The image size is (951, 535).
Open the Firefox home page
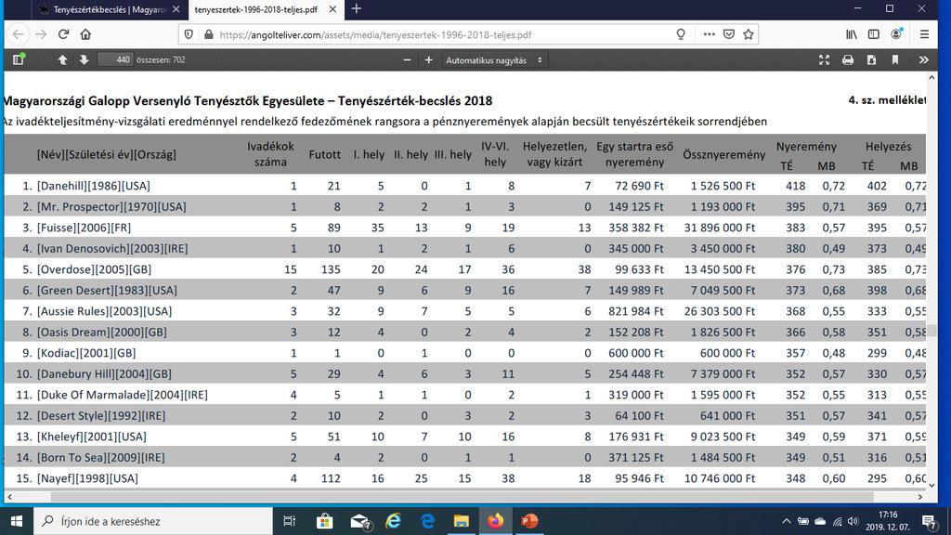85,34
